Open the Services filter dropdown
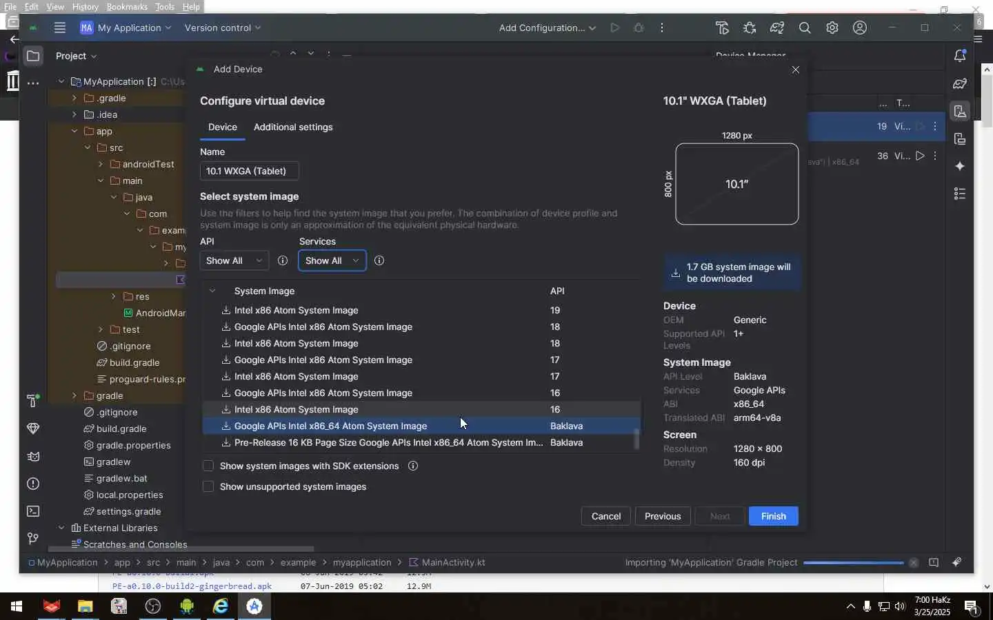Image resolution: width=993 pixels, height=620 pixels. [x=332, y=260]
